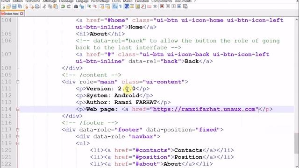Play back the recorded macro icon
The height and width of the screenshot is (168, 299).
point(173,7)
